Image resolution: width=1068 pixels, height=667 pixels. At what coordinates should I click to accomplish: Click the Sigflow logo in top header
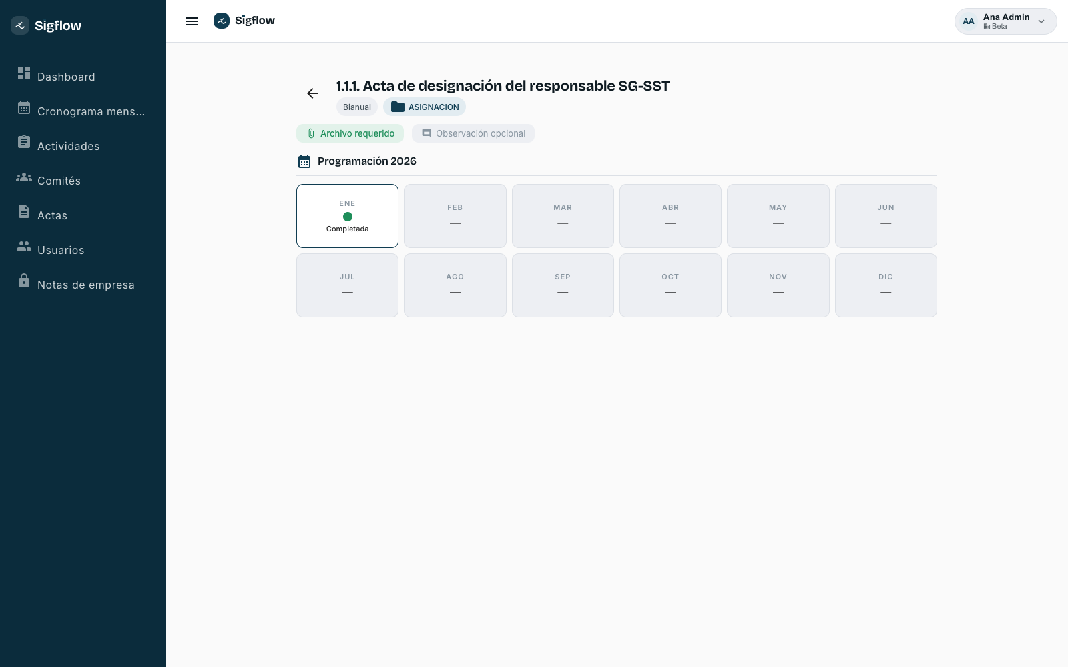[x=244, y=21]
